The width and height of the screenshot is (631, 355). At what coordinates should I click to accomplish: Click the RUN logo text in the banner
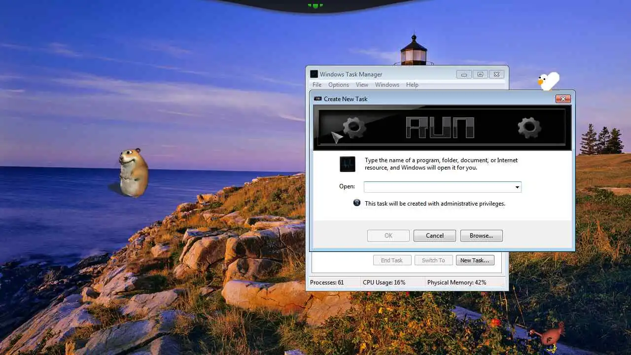pos(440,128)
